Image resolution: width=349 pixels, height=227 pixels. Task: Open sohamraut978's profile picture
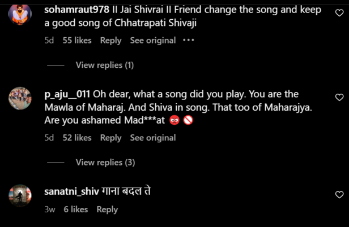(20, 14)
